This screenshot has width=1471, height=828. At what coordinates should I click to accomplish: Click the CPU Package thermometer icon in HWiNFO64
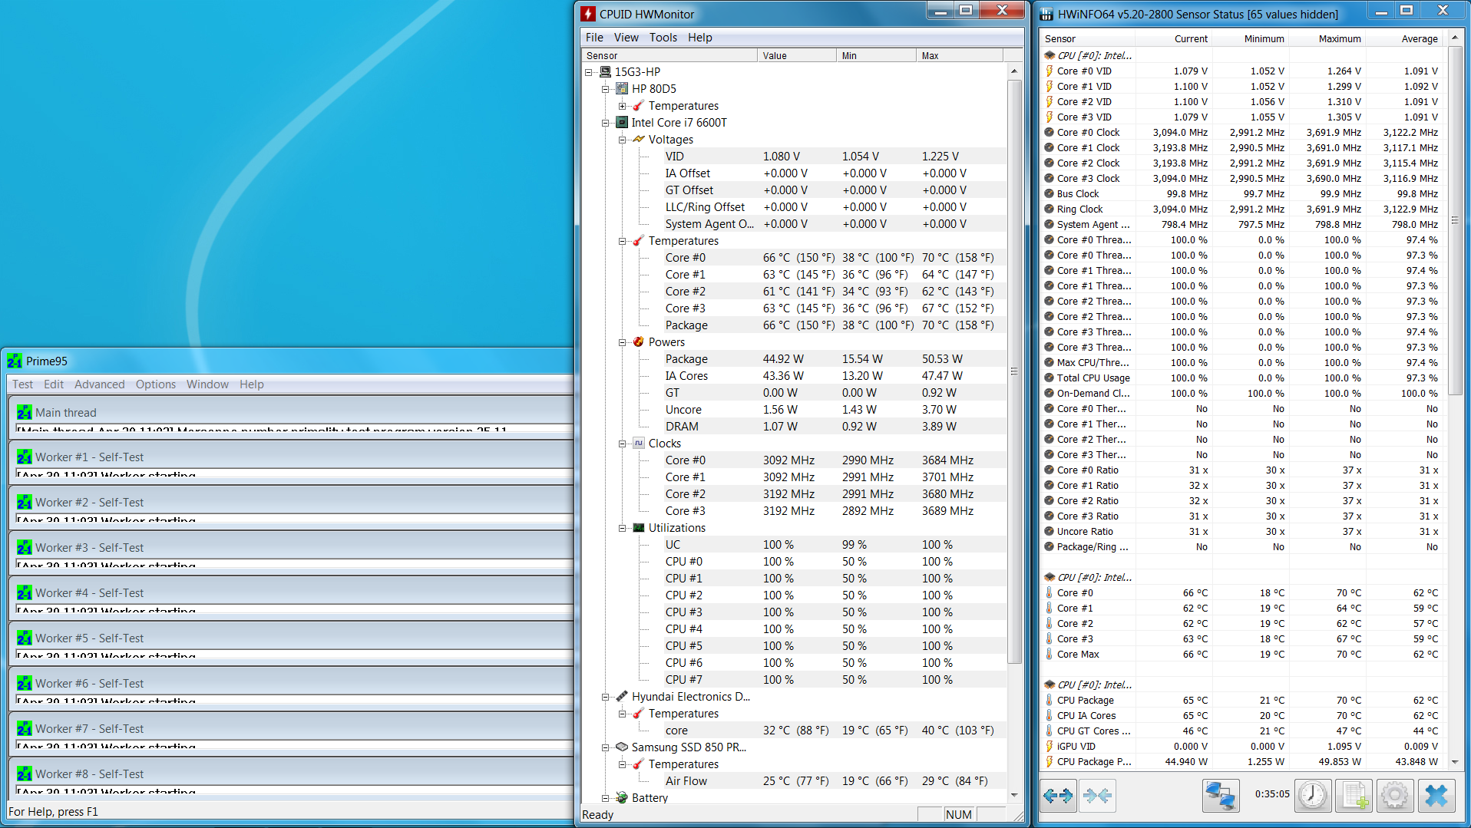click(x=1049, y=700)
